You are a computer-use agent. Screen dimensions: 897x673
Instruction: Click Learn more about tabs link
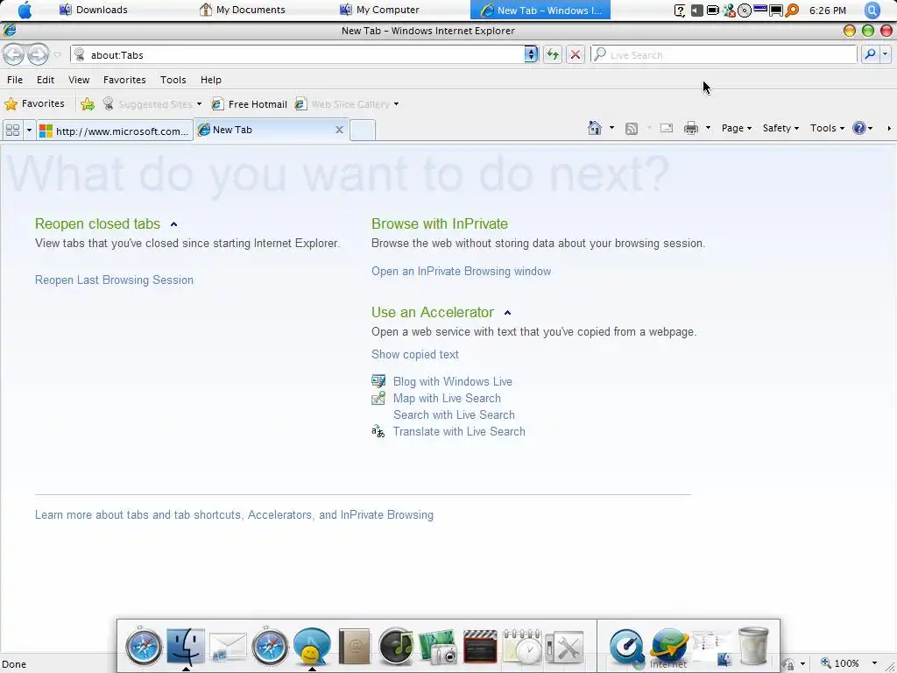pyautogui.click(x=234, y=515)
